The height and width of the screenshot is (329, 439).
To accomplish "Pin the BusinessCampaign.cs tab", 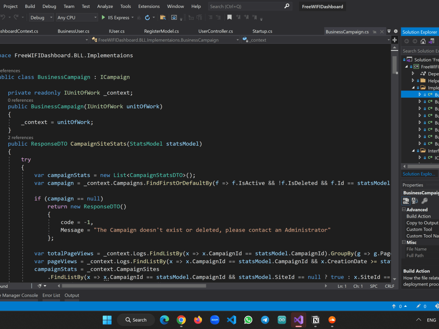I will coord(374,32).
